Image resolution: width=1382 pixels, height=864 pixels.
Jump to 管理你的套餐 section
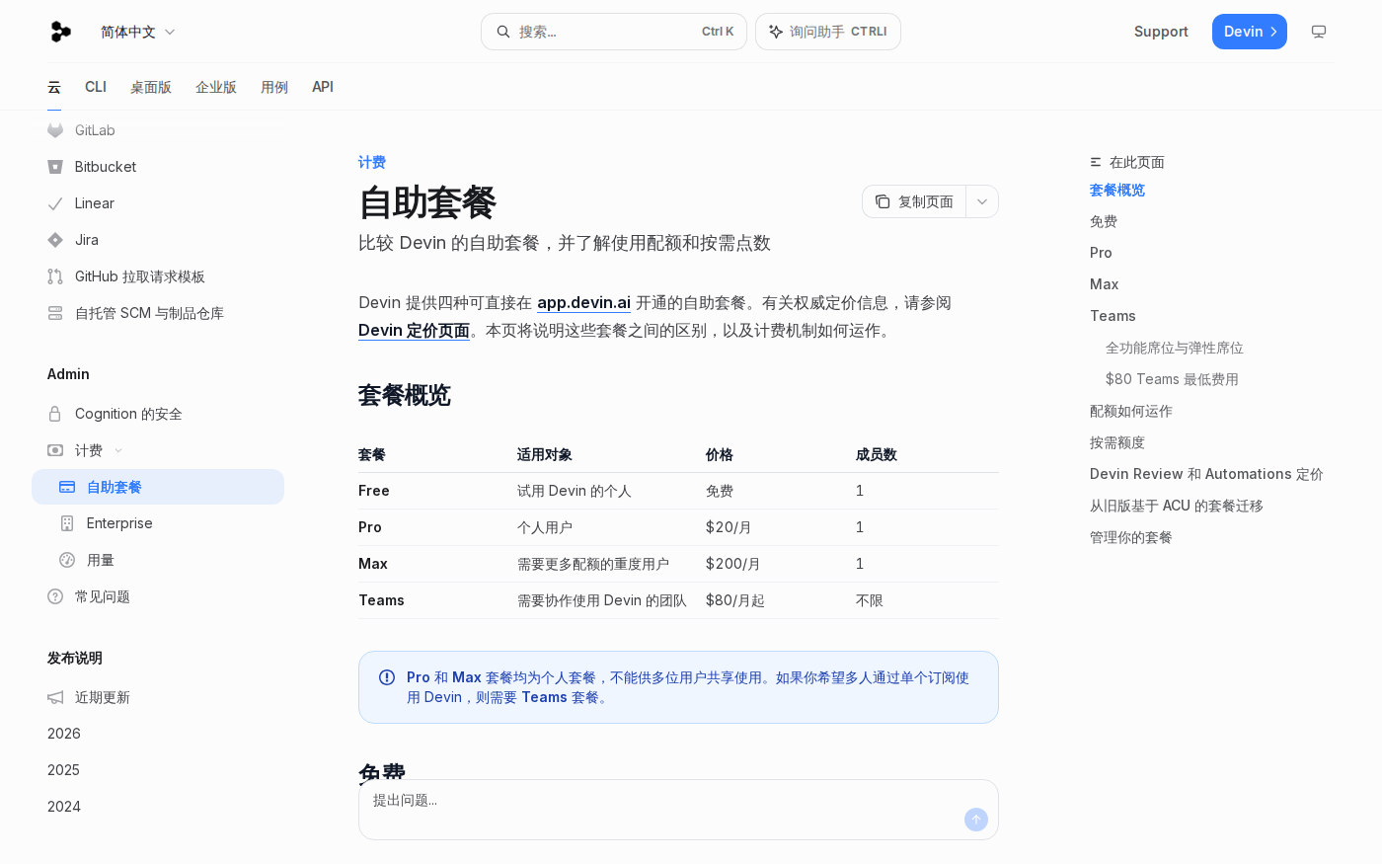pyautogui.click(x=1131, y=537)
